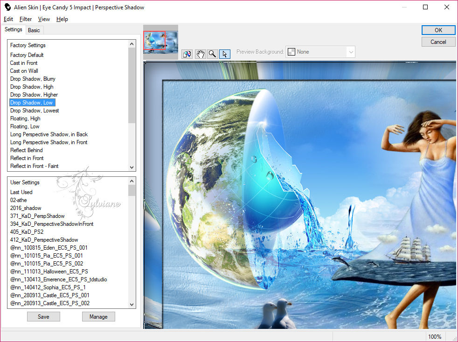The width and height of the screenshot is (458, 342).
Task: Select @nn_101015_Pia_EC5_PS_001 user setting
Action: pyautogui.click(x=47, y=255)
